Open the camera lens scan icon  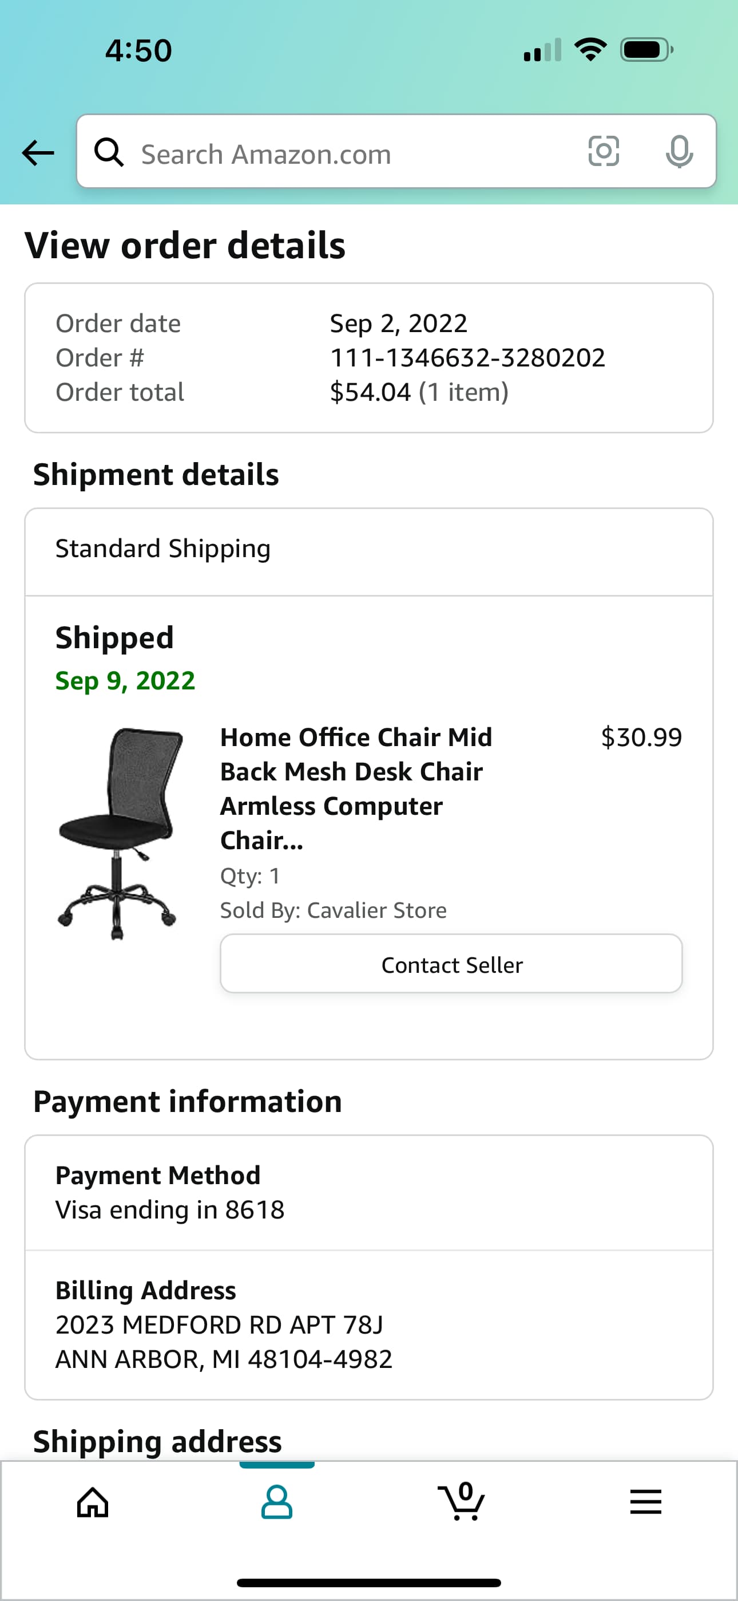coord(603,152)
